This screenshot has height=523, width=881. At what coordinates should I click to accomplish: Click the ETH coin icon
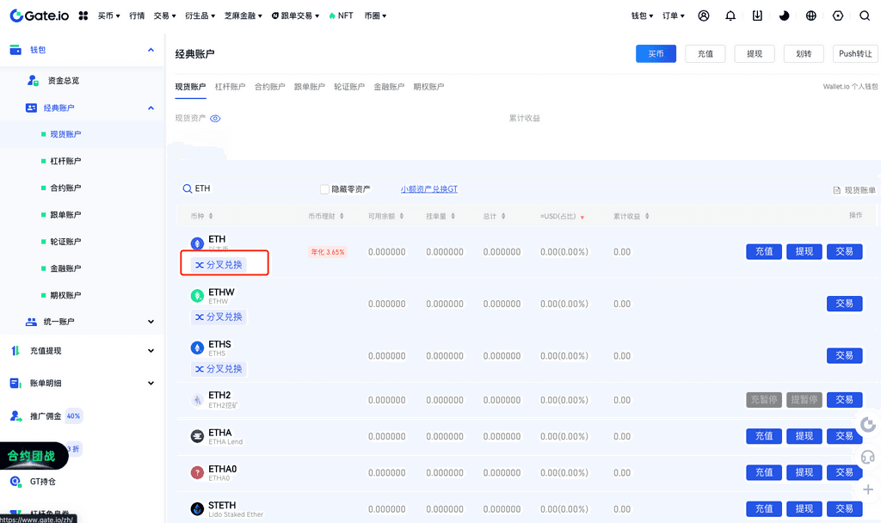(197, 243)
